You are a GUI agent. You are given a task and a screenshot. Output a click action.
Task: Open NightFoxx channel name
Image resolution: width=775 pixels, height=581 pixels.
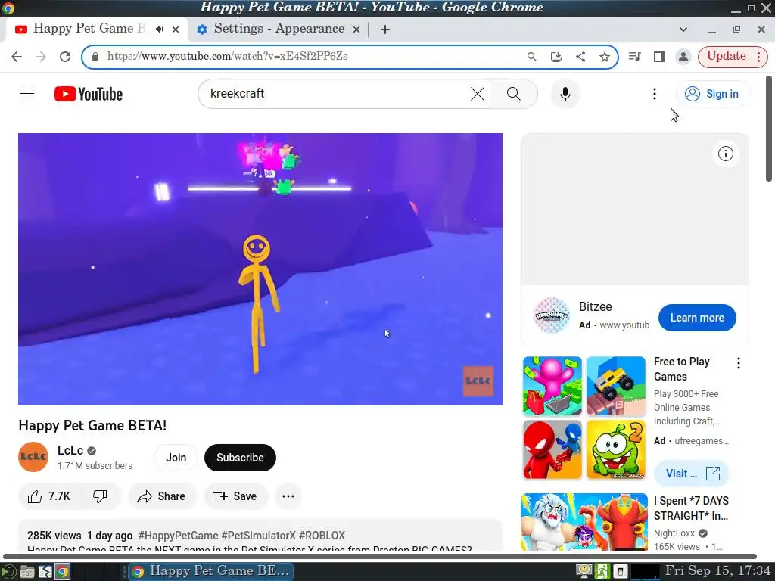674,533
